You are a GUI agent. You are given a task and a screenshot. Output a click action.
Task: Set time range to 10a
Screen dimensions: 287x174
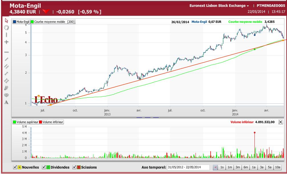pos(278,167)
